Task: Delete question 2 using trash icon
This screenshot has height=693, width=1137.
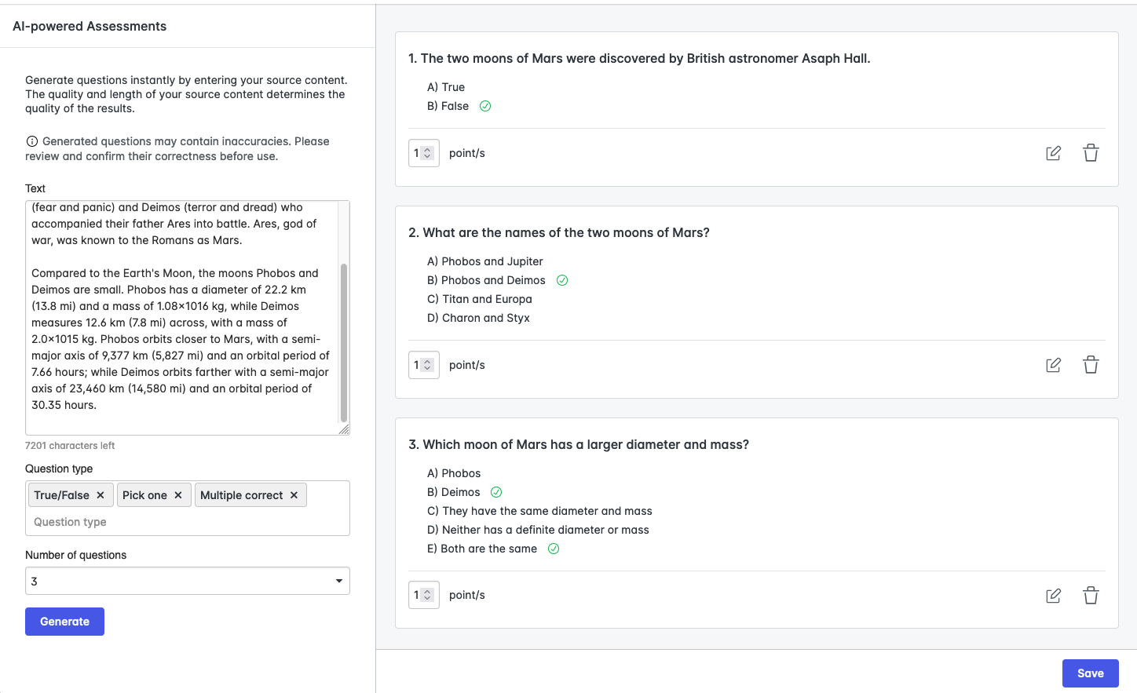Action: [1091, 365]
